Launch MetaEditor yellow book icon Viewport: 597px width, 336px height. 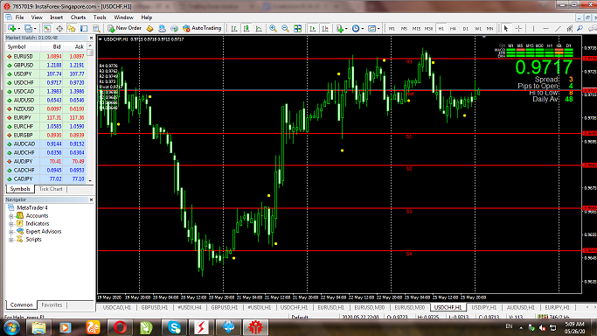click(x=150, y=29)
